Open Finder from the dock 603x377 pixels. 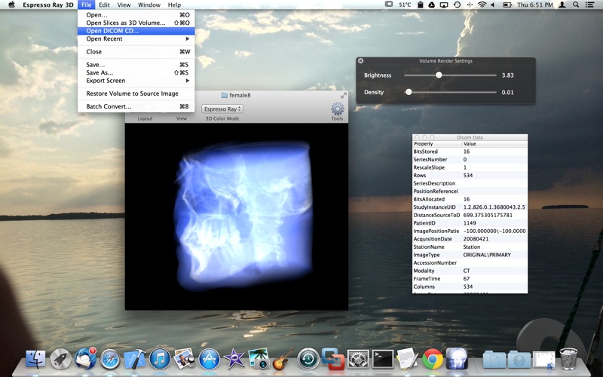click(35, 359)
